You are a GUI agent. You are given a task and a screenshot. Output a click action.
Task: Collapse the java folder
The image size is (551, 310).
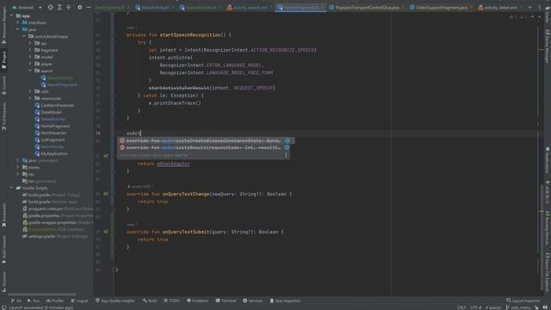coord(18,29)
